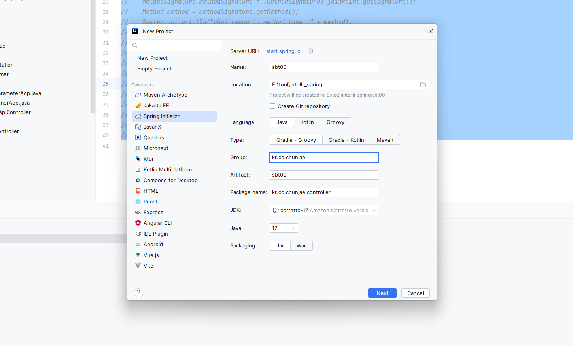Choose Maven project type
The width and height of the screenshot is (573, 346).
[x=385, y=140]
